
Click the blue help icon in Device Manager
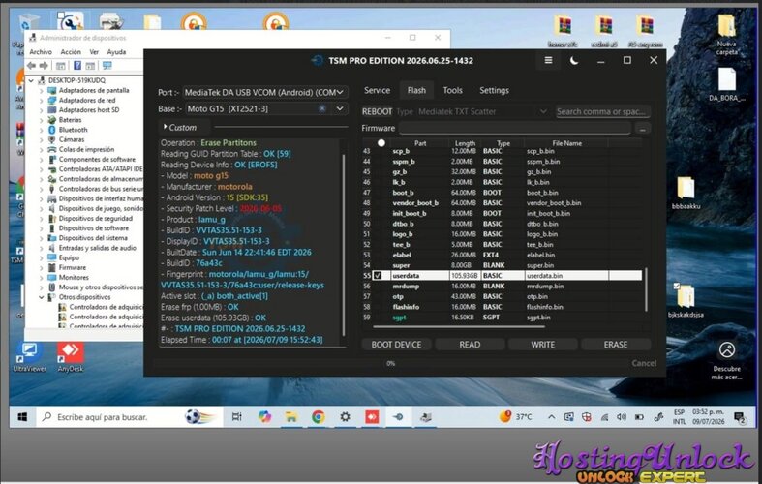[x=76, y=66]
